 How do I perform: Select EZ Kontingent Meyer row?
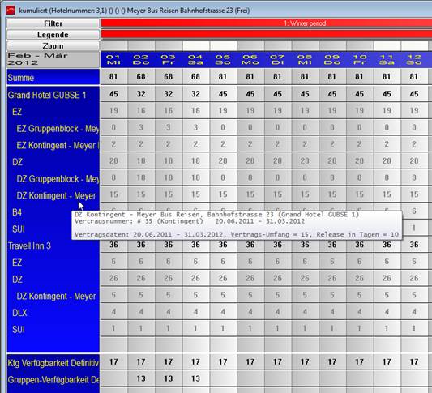pyautogui.click(x=53, y=145)
